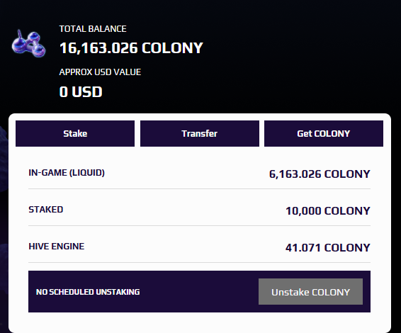Open the Transfer tab
The height and width of the screenshot is (333, 401).
click(x=200, y=133)
